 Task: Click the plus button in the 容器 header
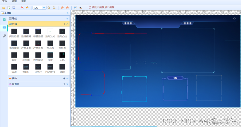click(64, 24)
